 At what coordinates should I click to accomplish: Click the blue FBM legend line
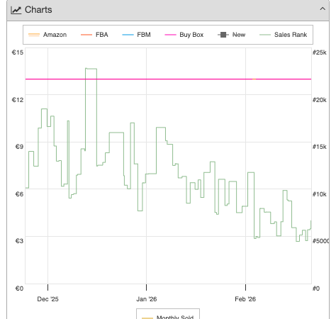(128, 35)
